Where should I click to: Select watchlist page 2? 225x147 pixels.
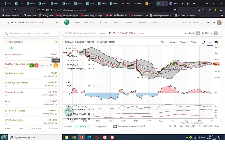(12, 48)
